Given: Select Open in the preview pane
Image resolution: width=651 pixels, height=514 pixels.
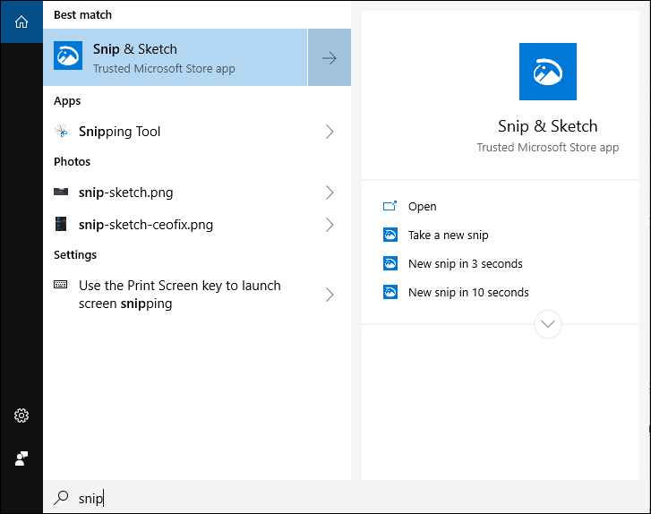Looking at the screenshot, I should tap(422, 206).
